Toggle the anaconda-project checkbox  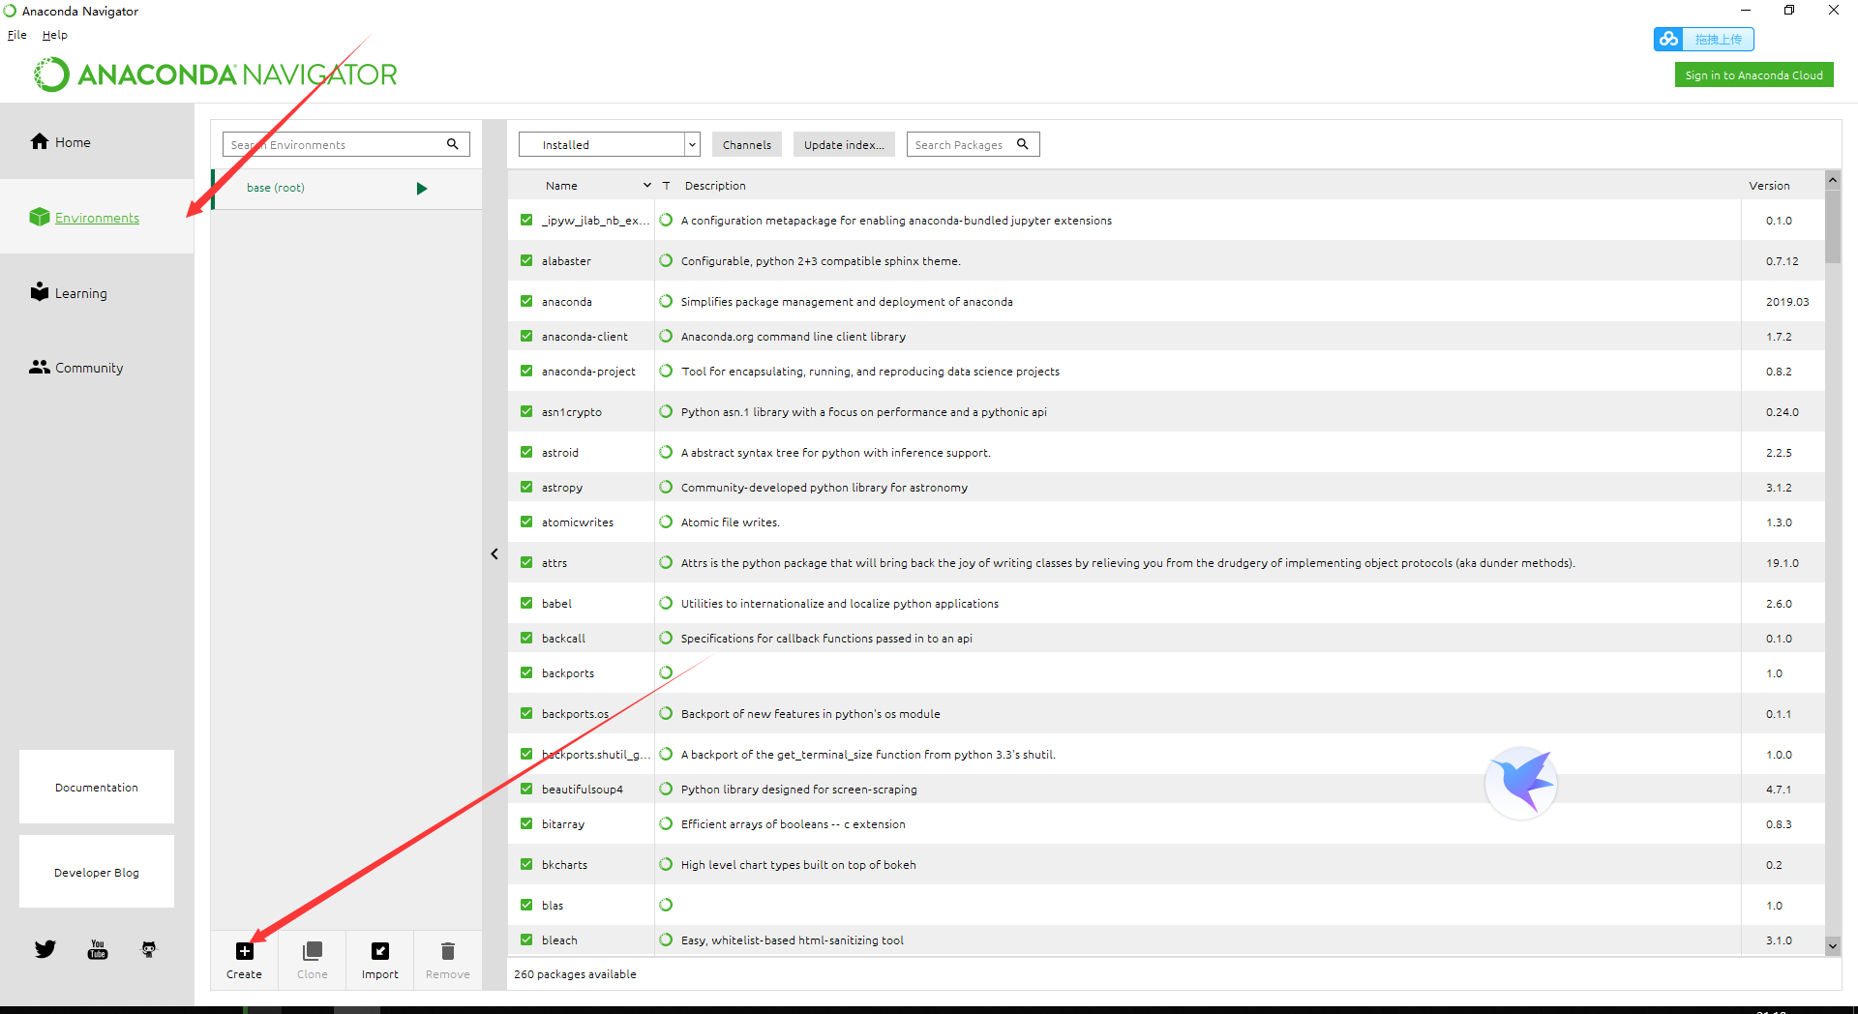[x=526, y=371]
